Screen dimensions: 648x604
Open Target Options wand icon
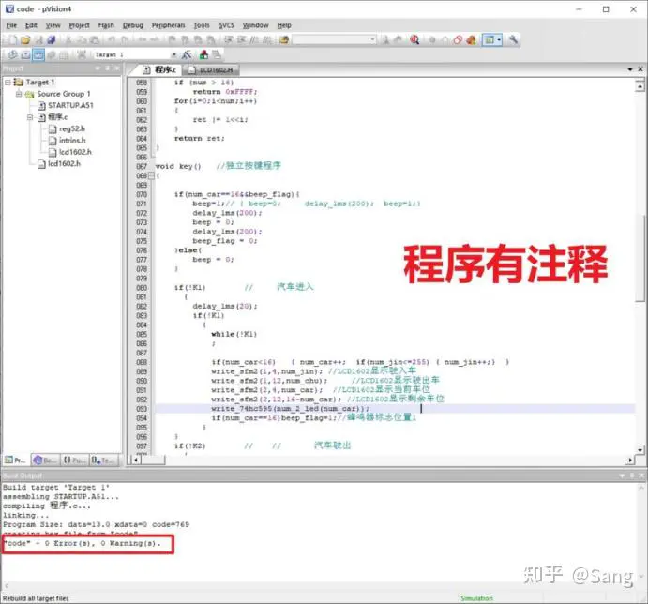pos(187,54)
